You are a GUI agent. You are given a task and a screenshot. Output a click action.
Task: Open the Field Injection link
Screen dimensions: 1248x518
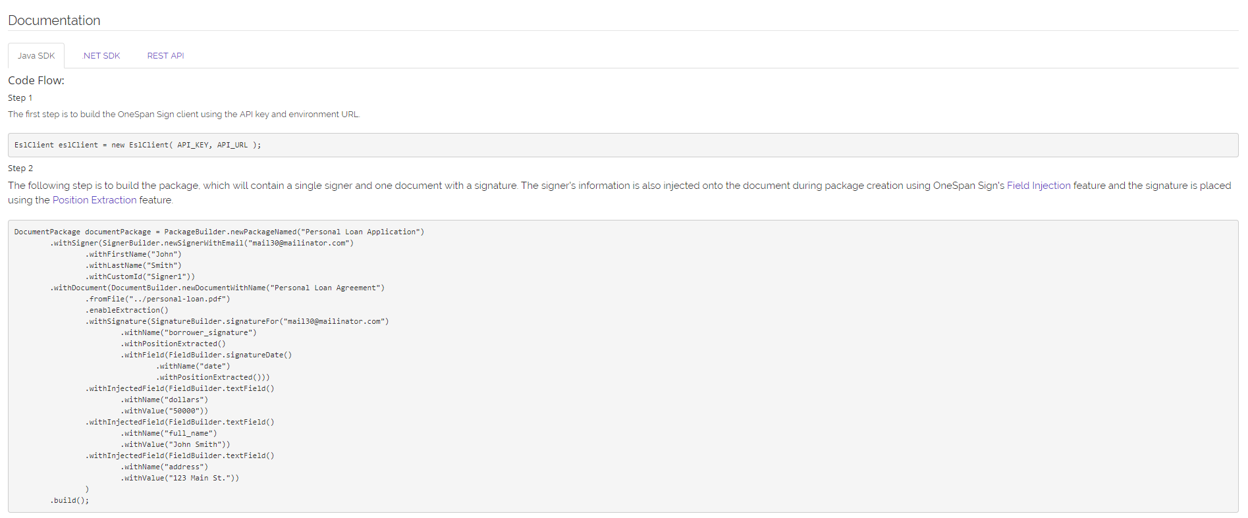[1039, 186]
